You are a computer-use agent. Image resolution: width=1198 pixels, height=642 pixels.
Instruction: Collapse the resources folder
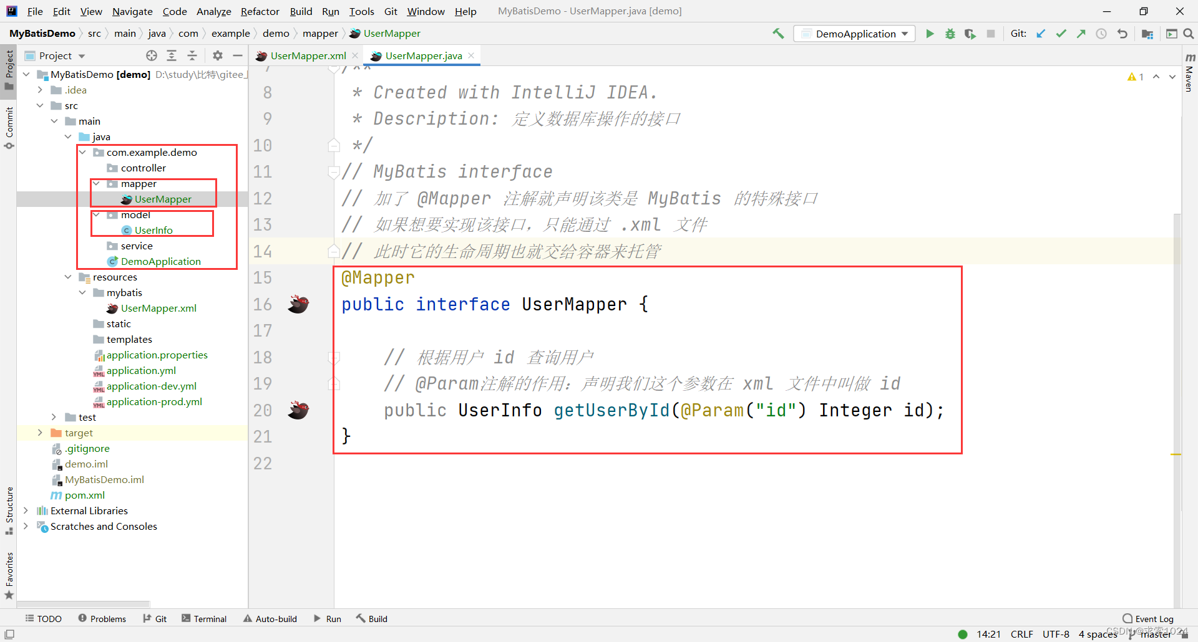tap(68, 277)
